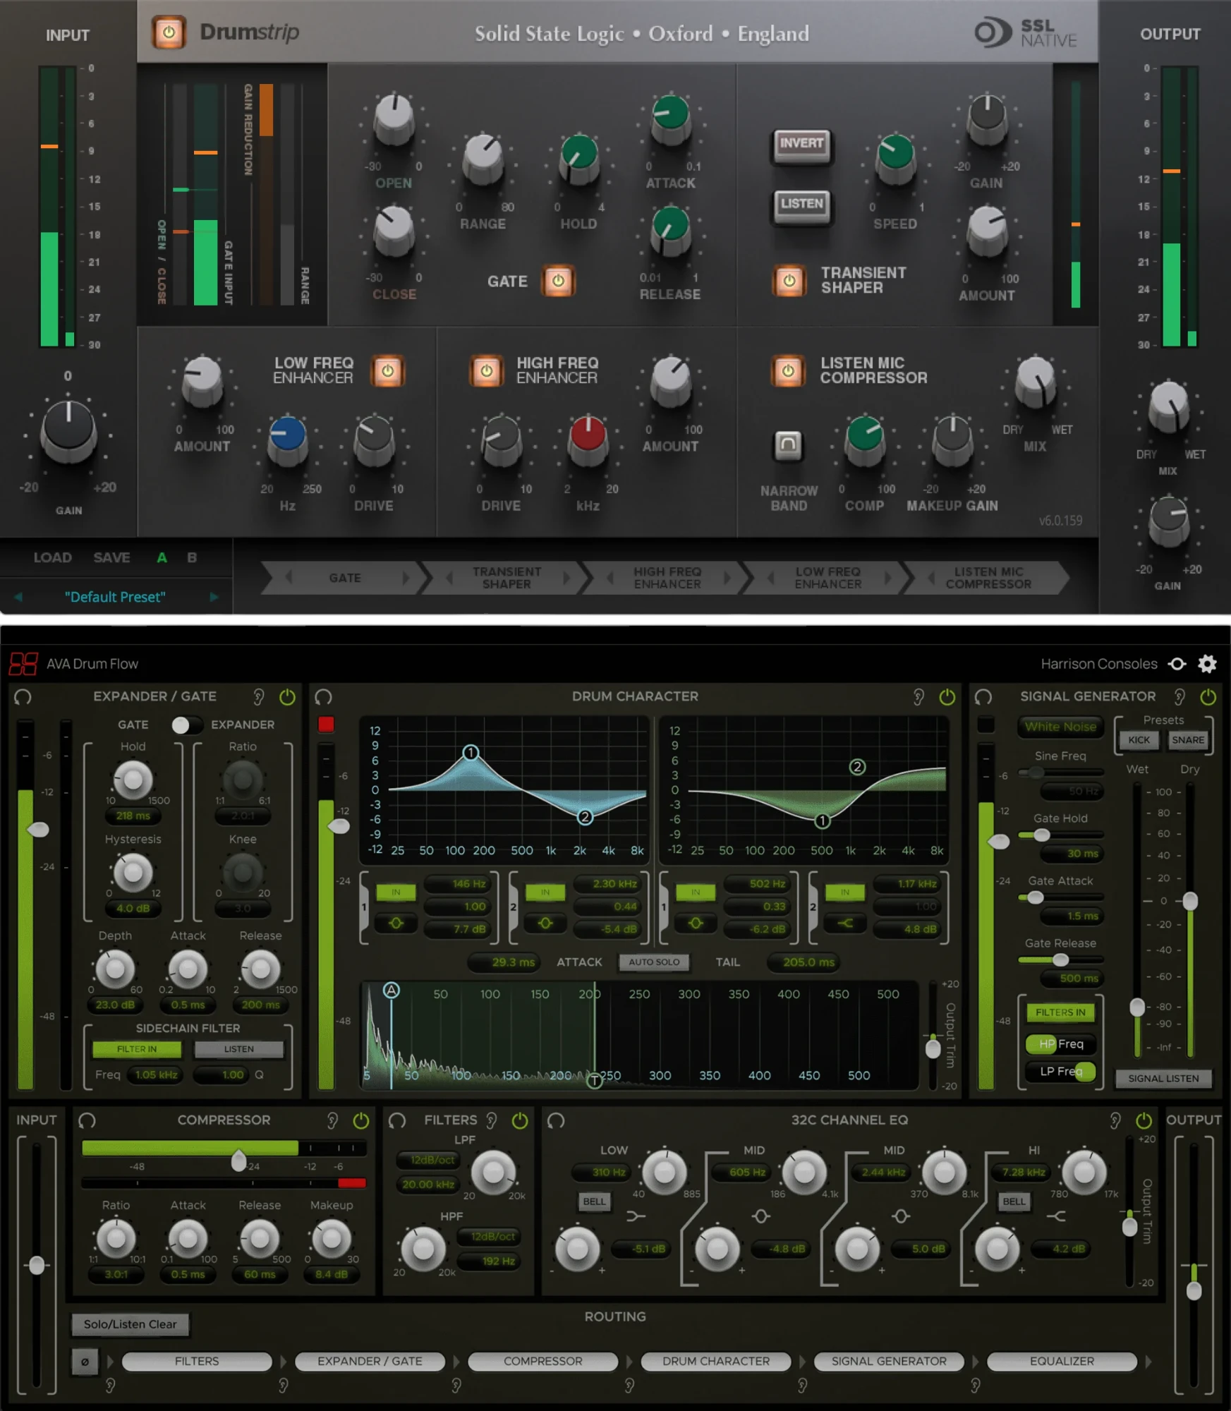Click the Solo/Listen Clear button

click(x=131, y=1324)
